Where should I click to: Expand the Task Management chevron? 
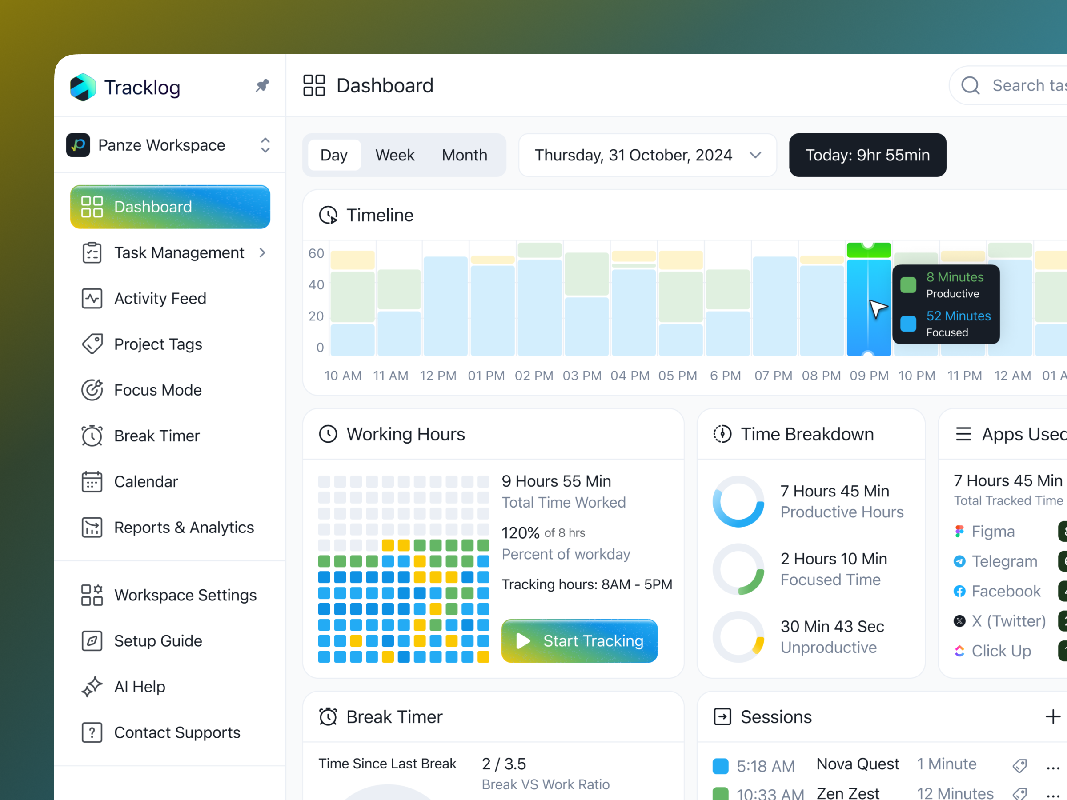pyautogui.click(x=262, y=252)
